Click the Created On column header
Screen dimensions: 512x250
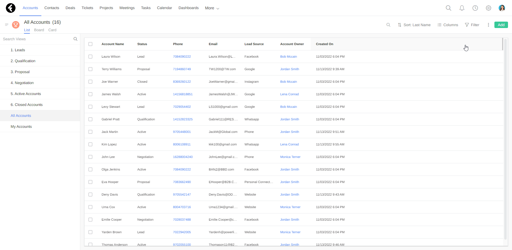click(325, 44)
